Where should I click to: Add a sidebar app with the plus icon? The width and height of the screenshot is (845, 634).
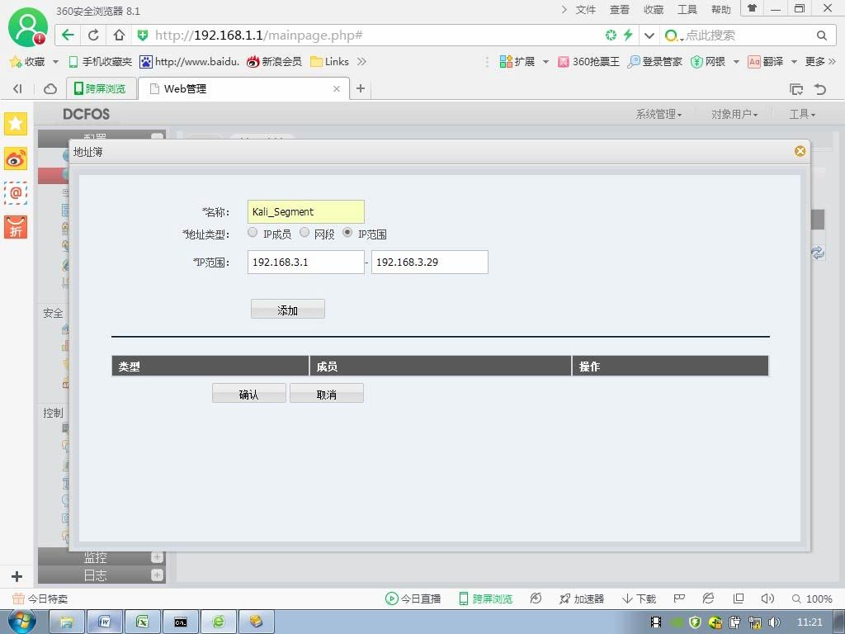tap(17, 576)
